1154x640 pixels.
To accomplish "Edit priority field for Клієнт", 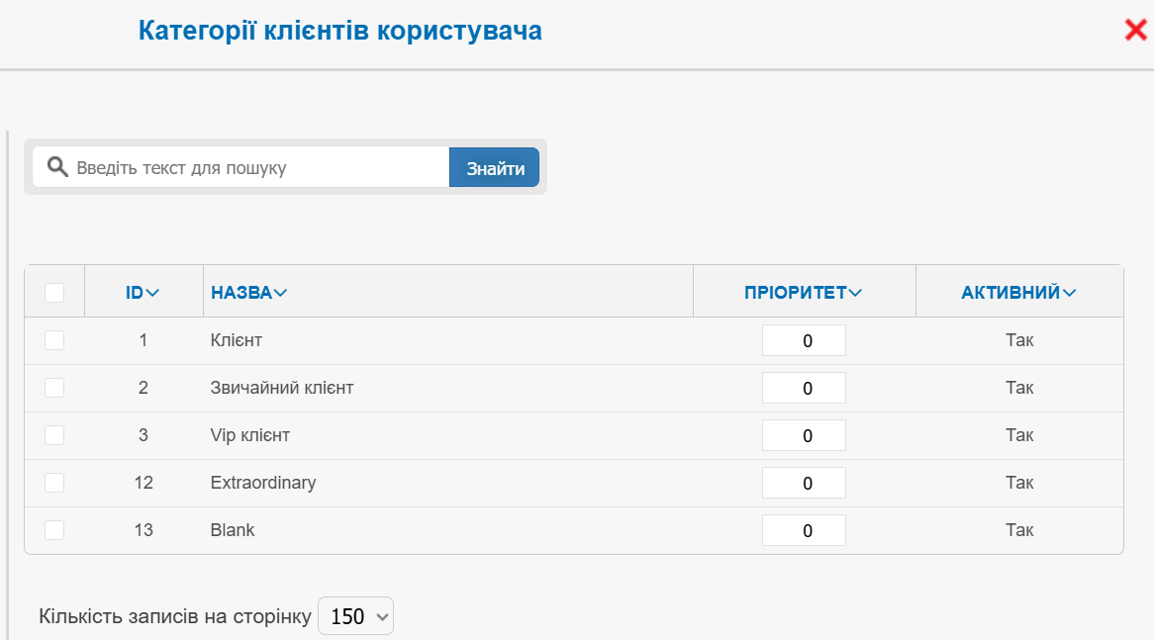I will [x=804, y=340].
